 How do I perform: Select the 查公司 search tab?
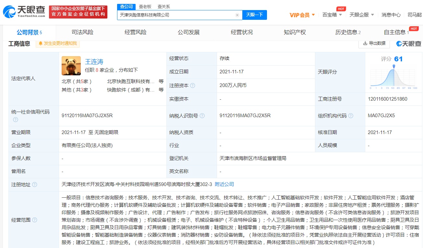pyautogui.click(x=126, y=6)
